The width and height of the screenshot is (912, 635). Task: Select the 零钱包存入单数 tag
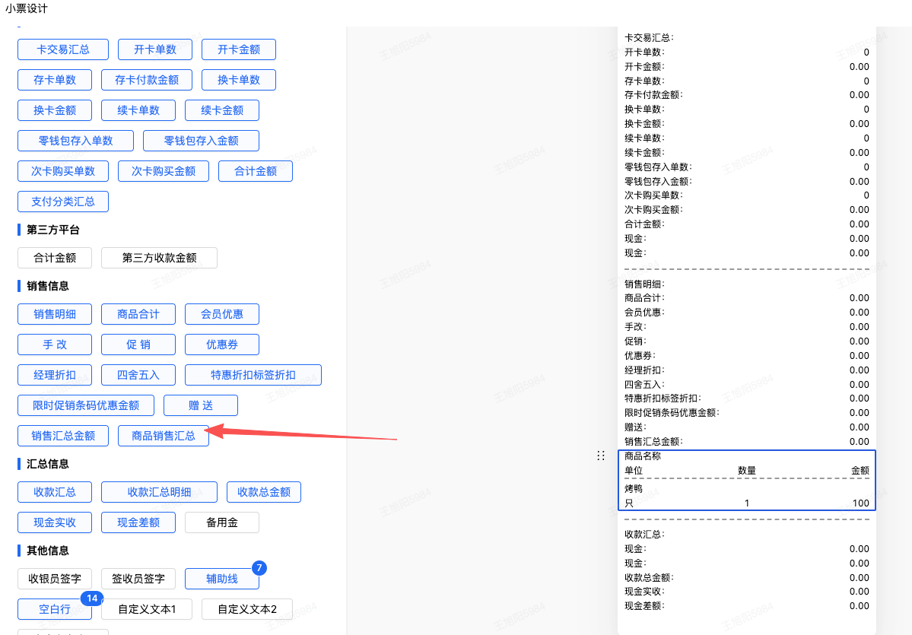click(x=75, y=141)
